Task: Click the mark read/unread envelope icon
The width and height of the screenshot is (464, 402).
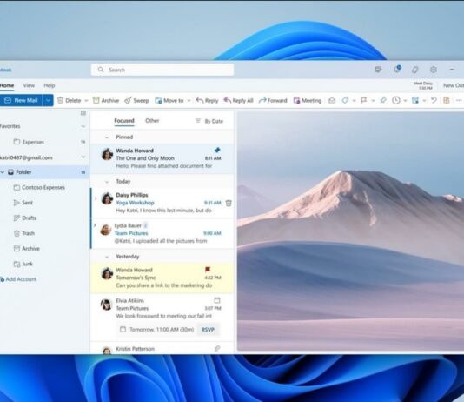Action: click(332, 100)
